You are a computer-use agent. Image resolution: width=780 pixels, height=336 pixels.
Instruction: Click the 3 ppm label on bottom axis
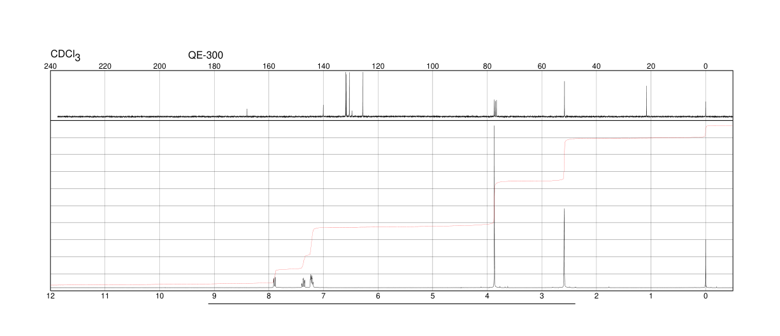[542, 296]
